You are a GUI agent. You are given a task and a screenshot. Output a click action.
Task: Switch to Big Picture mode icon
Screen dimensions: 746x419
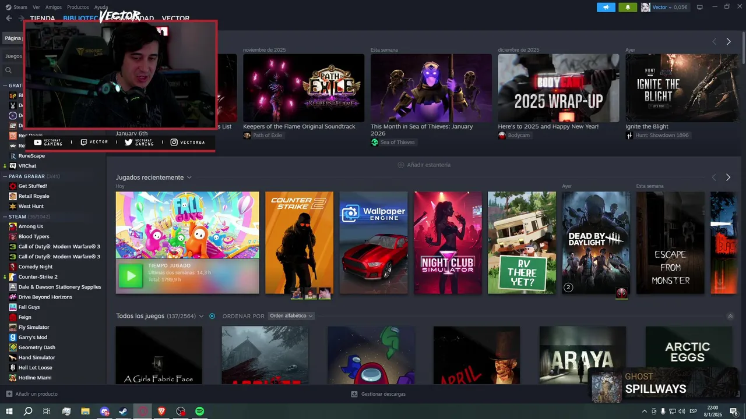[700, 7]
